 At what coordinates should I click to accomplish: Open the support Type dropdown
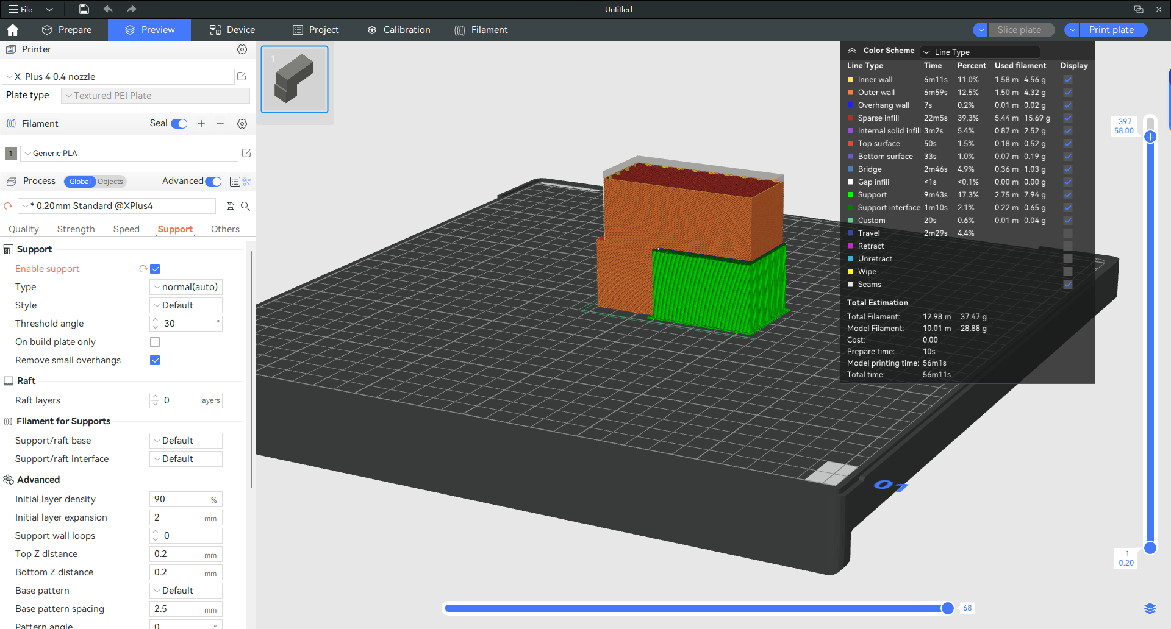[186, 287]
